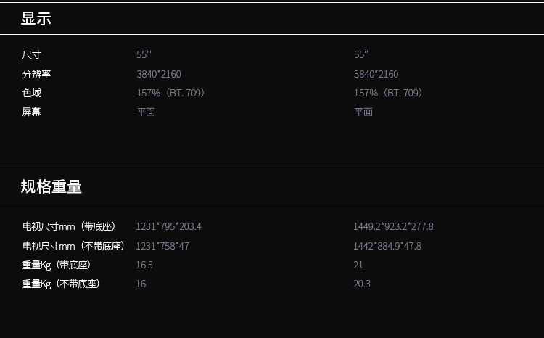Click 平面 value in the 65'' column
544x338 pixels.
tap(363, 112)
